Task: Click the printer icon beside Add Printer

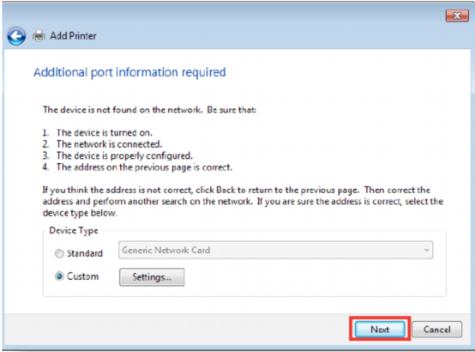Action: (39, 36)
